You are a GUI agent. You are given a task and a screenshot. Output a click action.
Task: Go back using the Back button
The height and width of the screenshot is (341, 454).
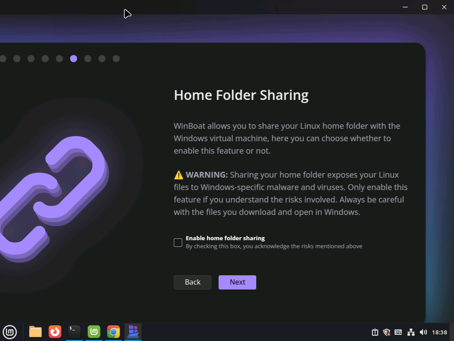tap(192, 282)
